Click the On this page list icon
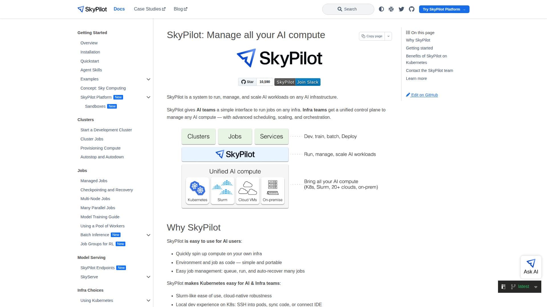 tap(408, 32)
